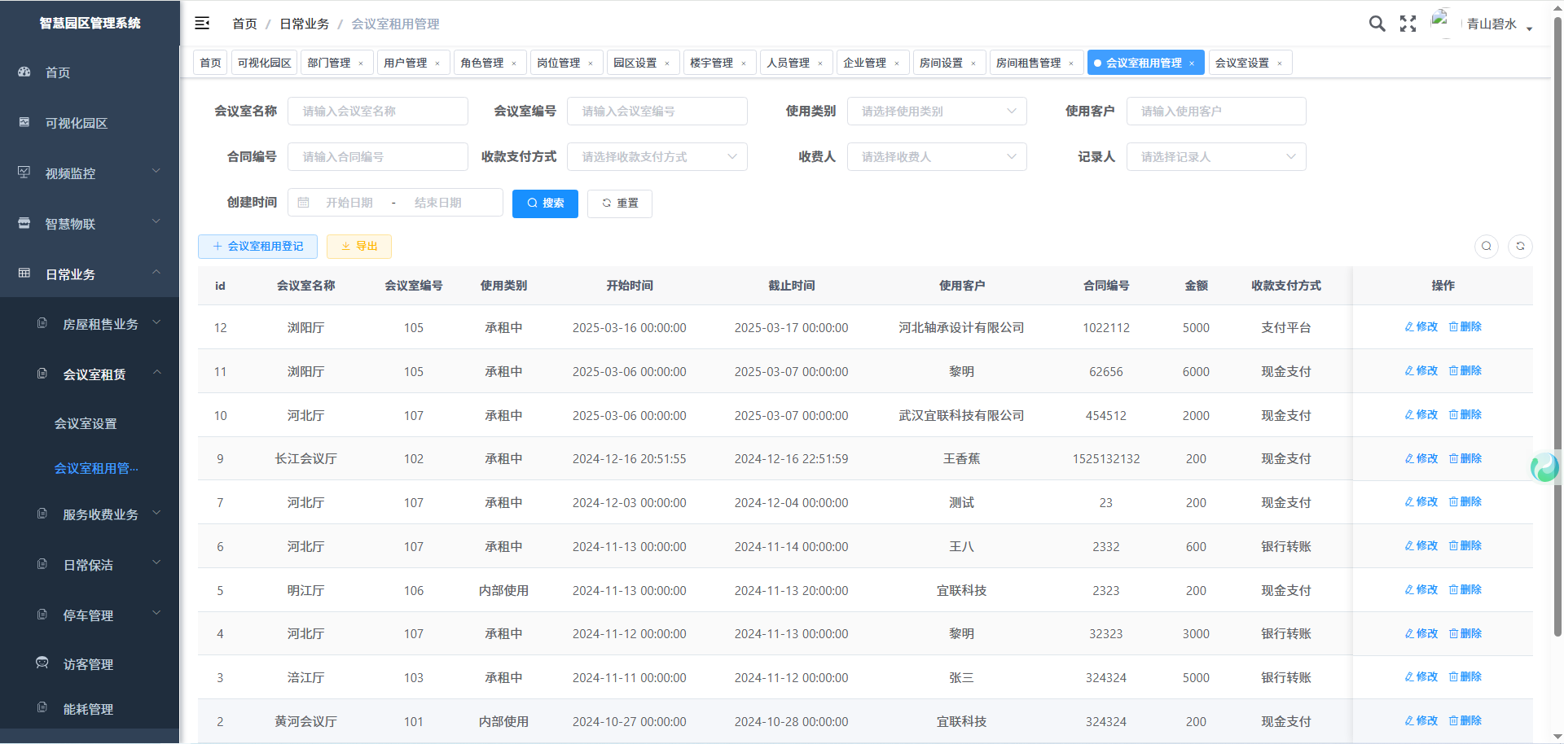Close the 会议室设置 tab
Screen dimensions: 1564x744
pos(1280,63)
